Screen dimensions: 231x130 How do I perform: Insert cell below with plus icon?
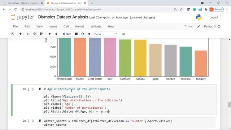point(20,34)
